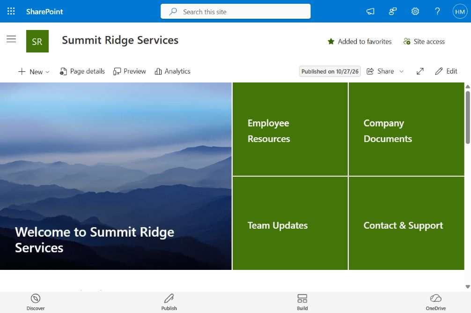Click the scrollbar down arrow

coord(468,287)
